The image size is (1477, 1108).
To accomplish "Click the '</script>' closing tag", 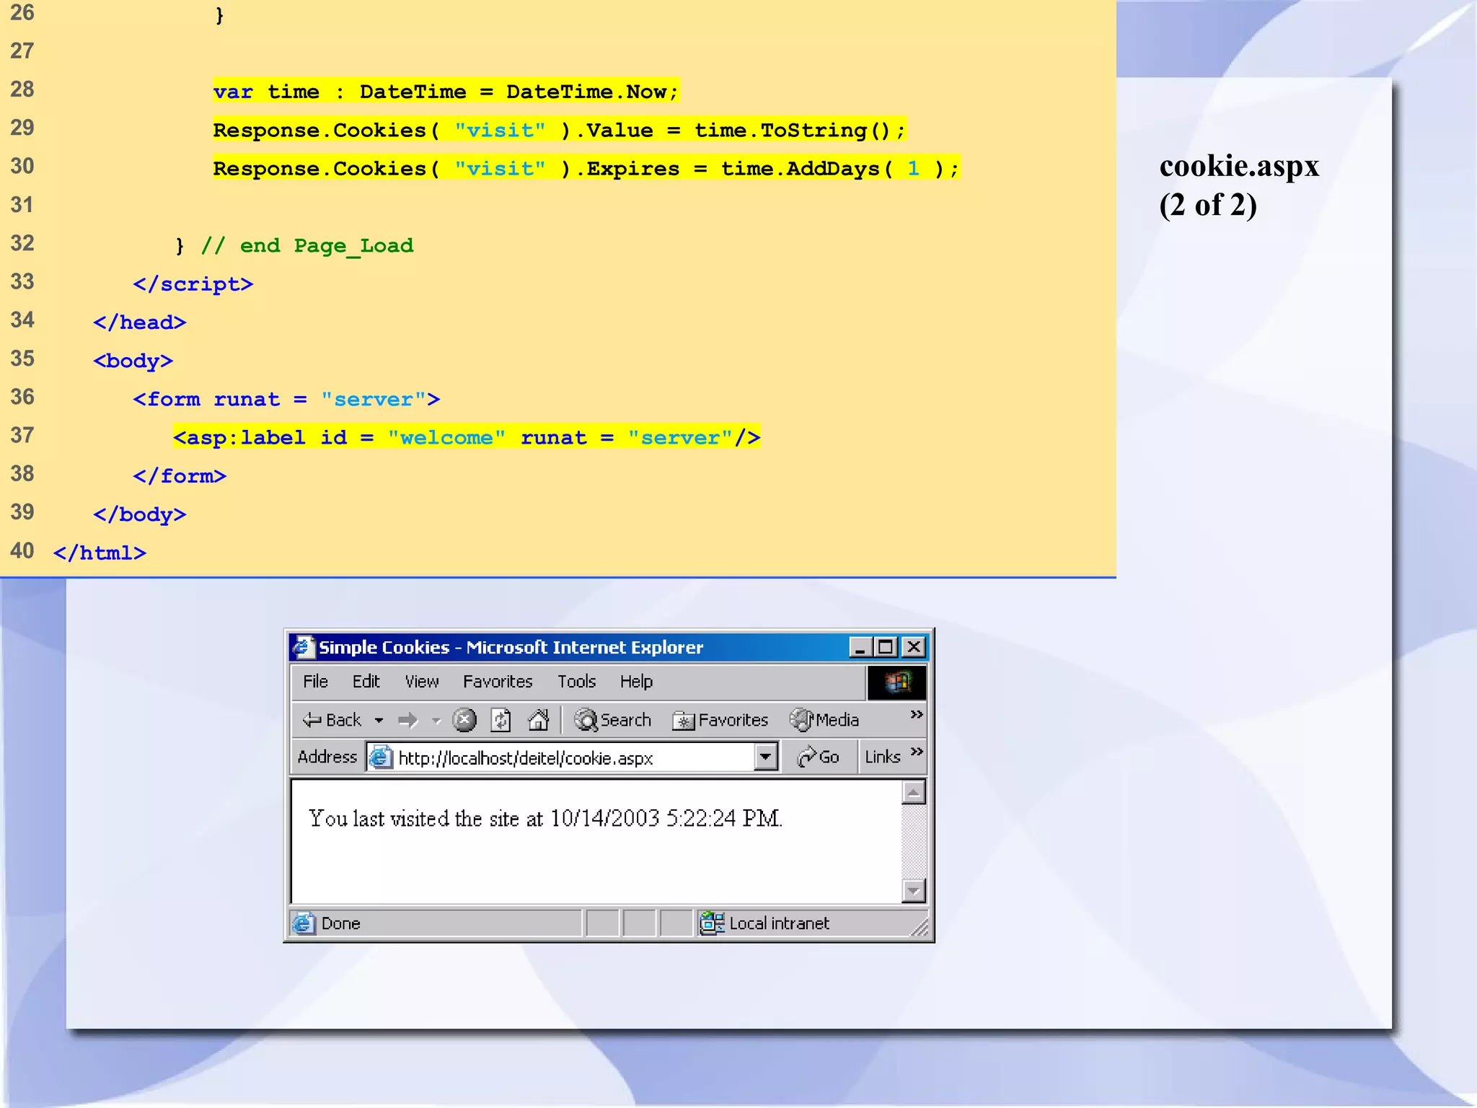I will click(193, 283).
